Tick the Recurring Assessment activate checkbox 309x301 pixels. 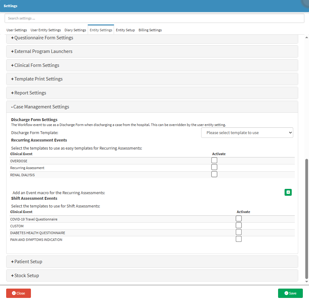214,167
